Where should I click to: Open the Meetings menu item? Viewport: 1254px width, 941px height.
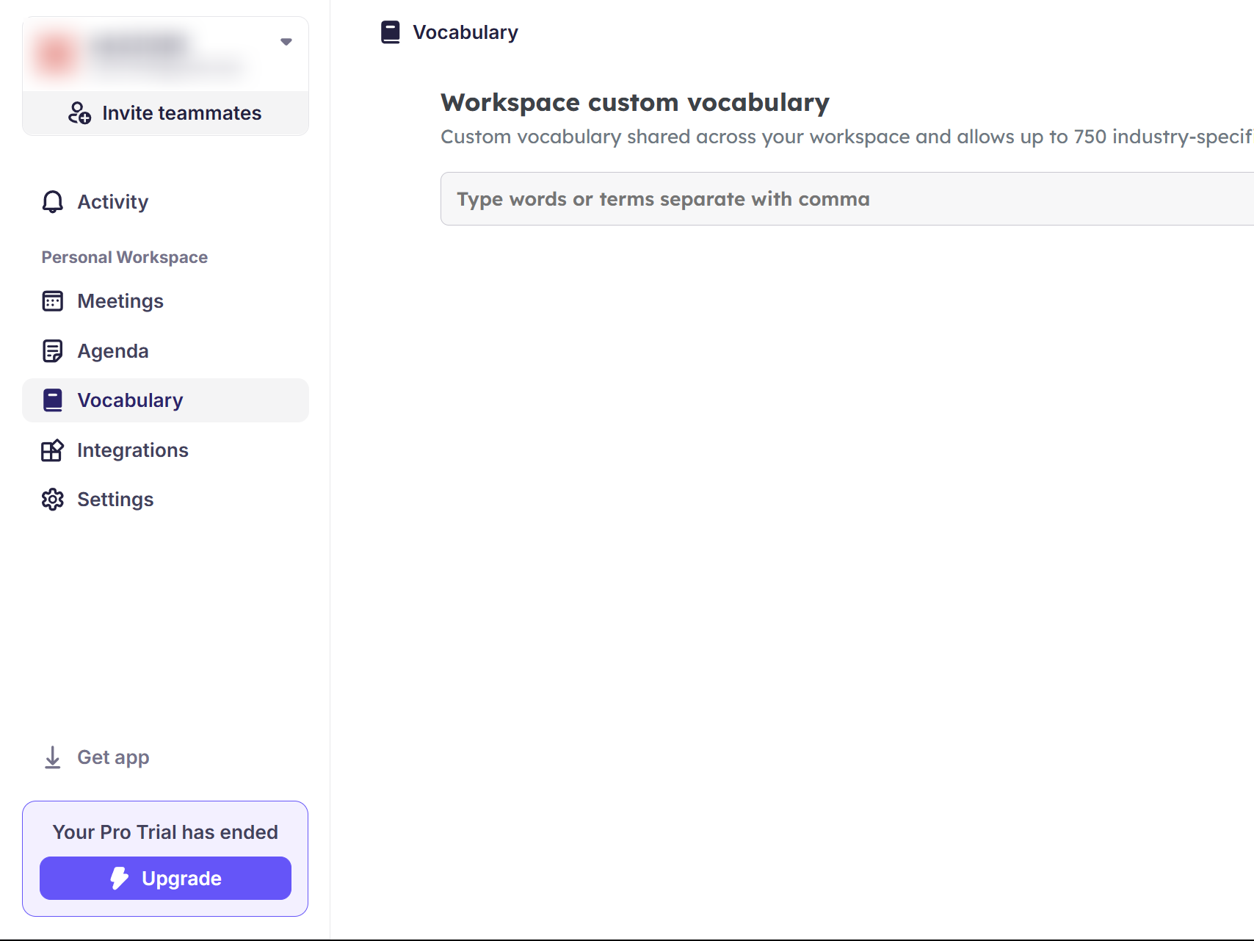pyautogui.click(x=120, y=301)
